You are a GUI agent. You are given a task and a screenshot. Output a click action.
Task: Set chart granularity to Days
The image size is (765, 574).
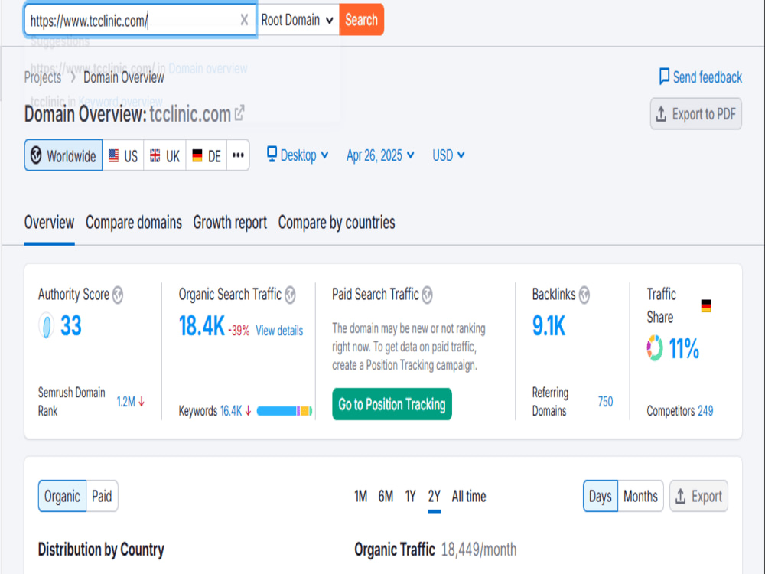pyautogui.click(x=600, y=497)
